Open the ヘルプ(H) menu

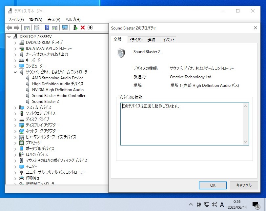click(x=73, y=20)
